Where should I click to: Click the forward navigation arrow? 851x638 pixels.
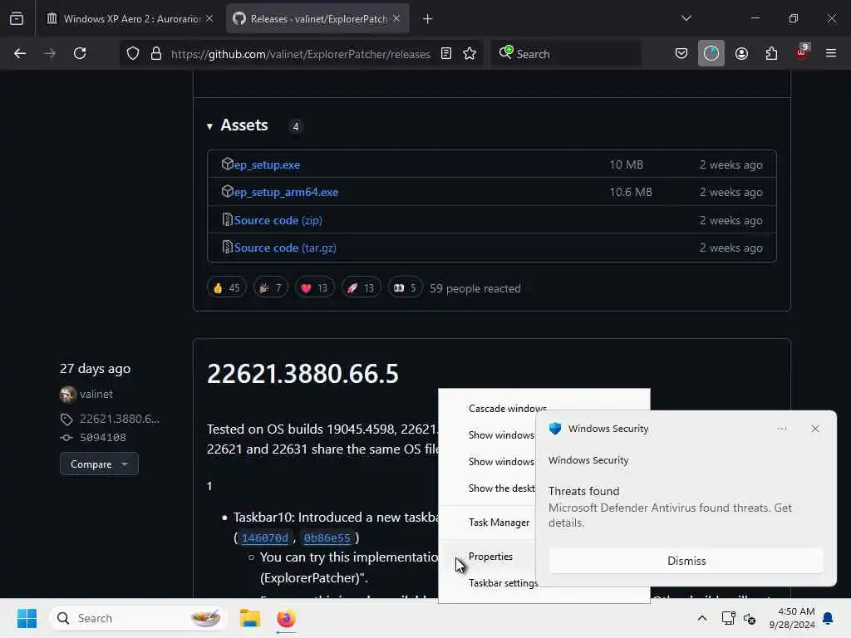click(x=49, y=53)
